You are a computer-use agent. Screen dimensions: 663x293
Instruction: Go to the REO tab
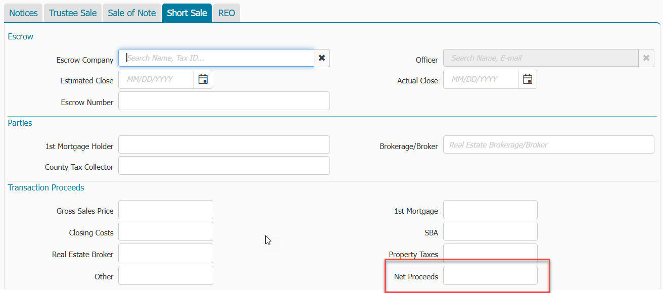click(x=226, y=13)
